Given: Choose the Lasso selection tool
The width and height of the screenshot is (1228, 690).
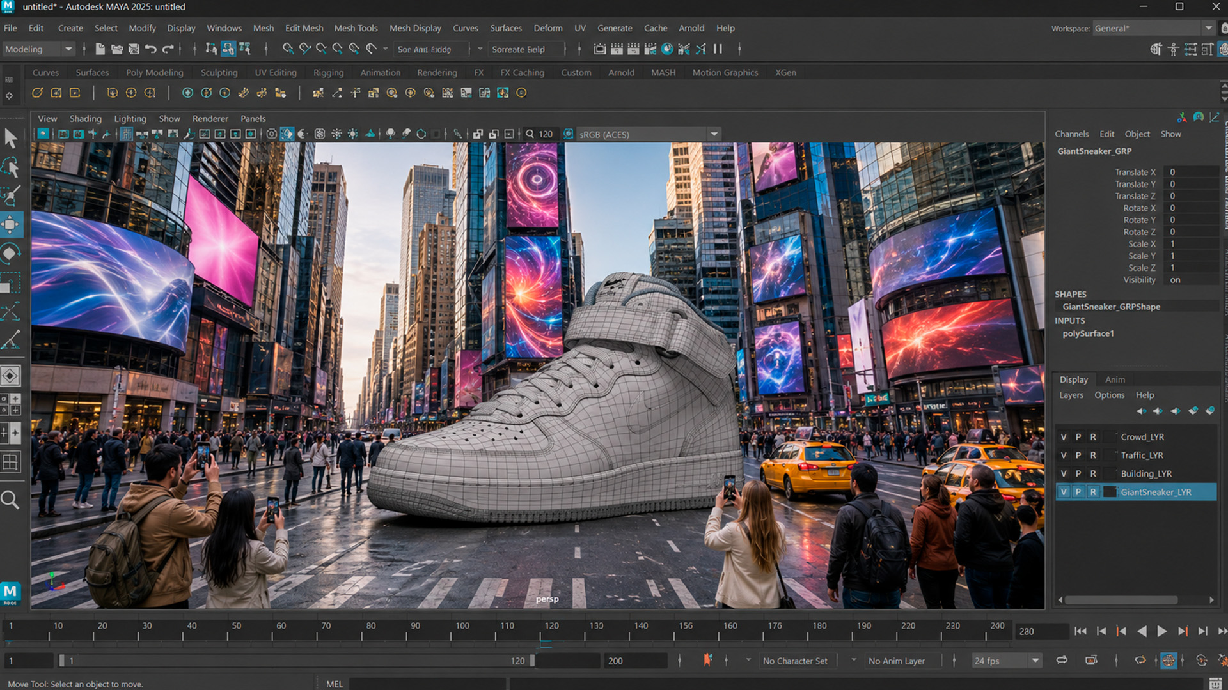Looking at the screenshot, I should click(11, 167).
